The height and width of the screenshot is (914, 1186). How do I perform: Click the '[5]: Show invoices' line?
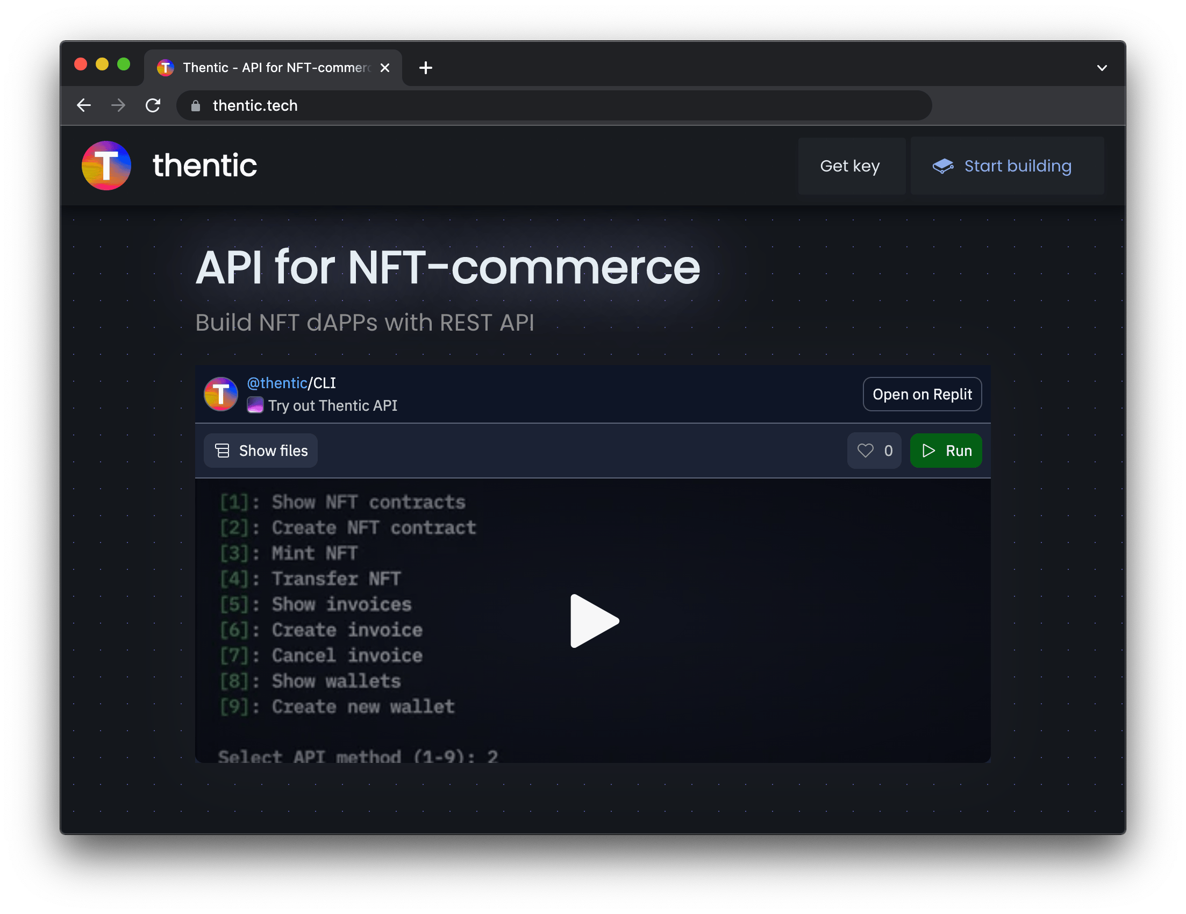(x=316, y=604)
